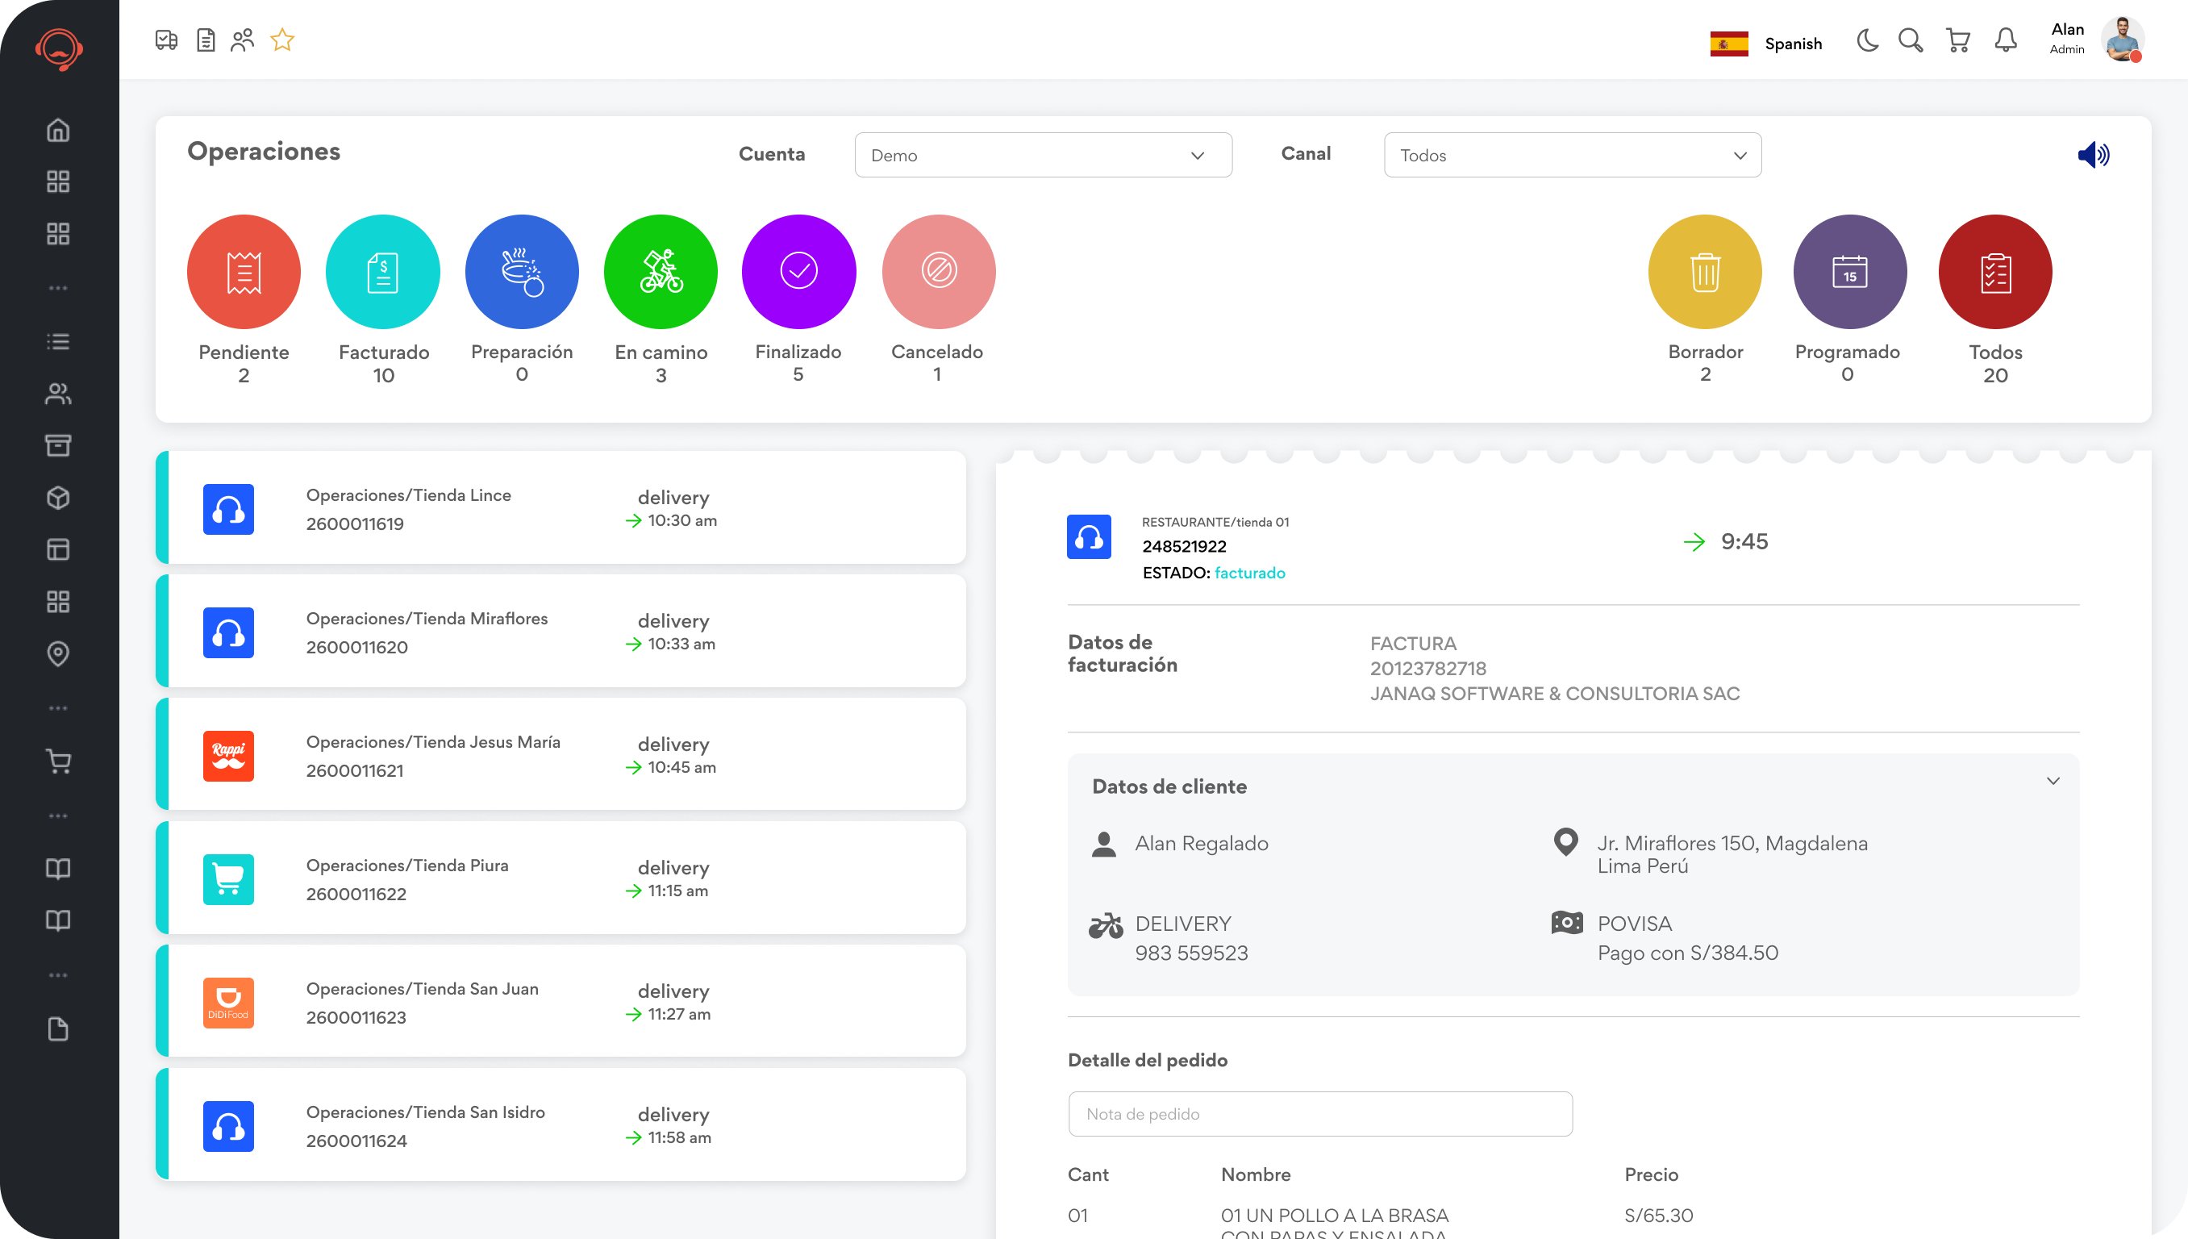2188x1239 pixels.
Task: Toggle dark mode moon icon
Action: click(1867, 41)
